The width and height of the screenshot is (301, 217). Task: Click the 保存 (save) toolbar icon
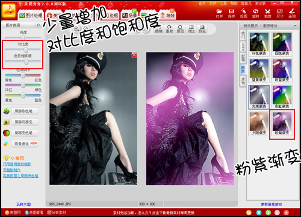point(231,13)
